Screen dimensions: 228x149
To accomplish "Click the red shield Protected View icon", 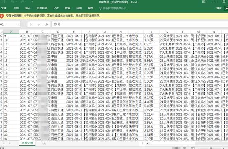I will pos(2,16).
